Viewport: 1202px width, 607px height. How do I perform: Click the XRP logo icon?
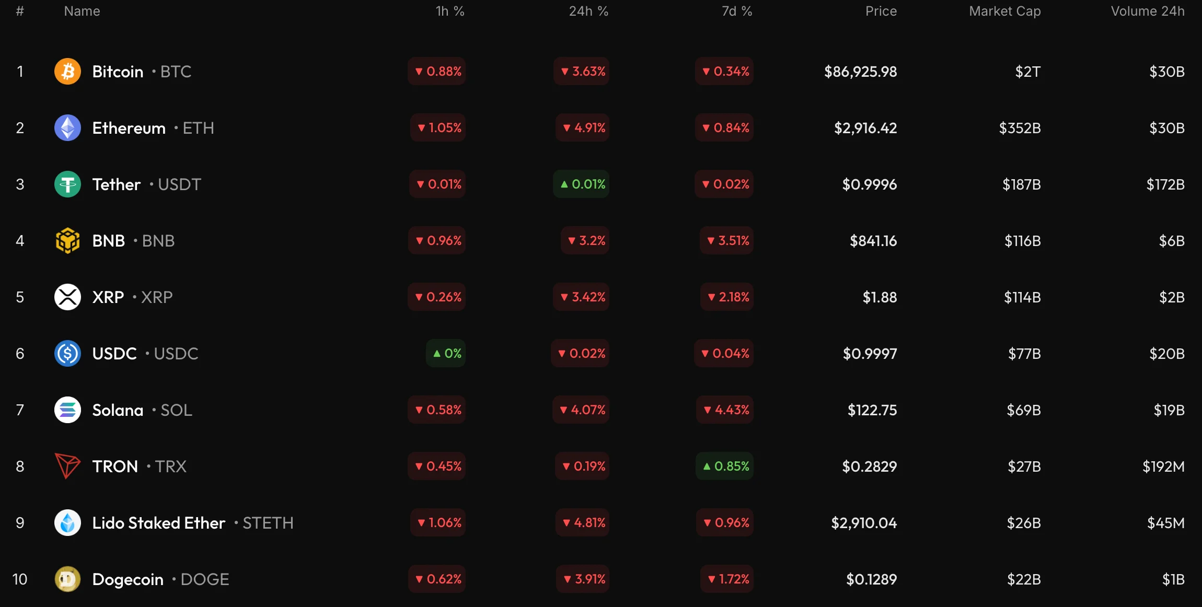(x=67, y=297)
